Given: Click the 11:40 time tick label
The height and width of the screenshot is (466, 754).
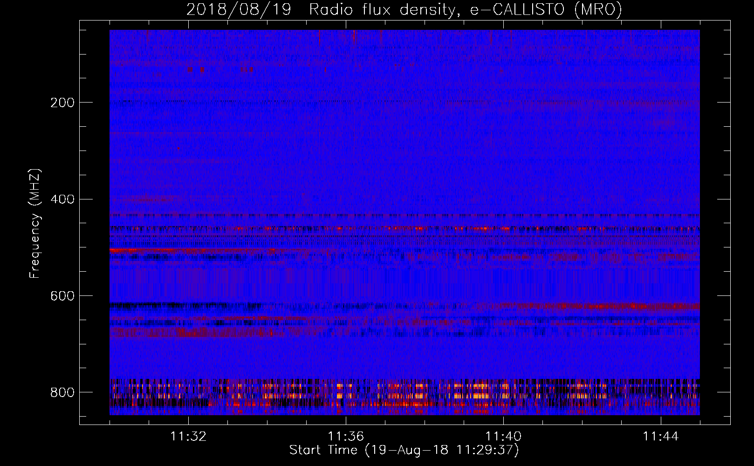Looking at the screenshot, I should [x=503, y=437].
